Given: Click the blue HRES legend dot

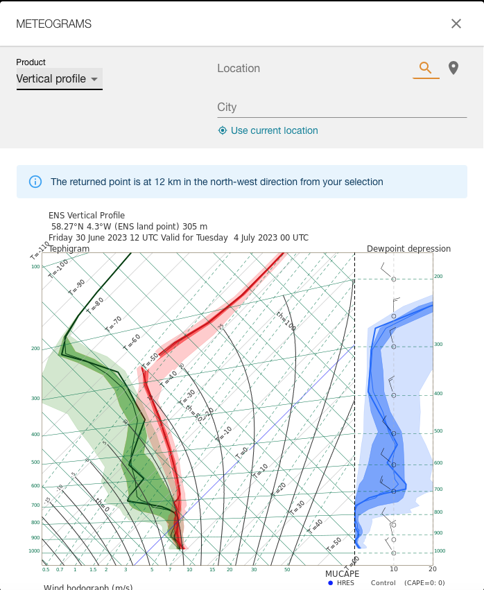Looking at the screenshot, I should tap(331, 583).
